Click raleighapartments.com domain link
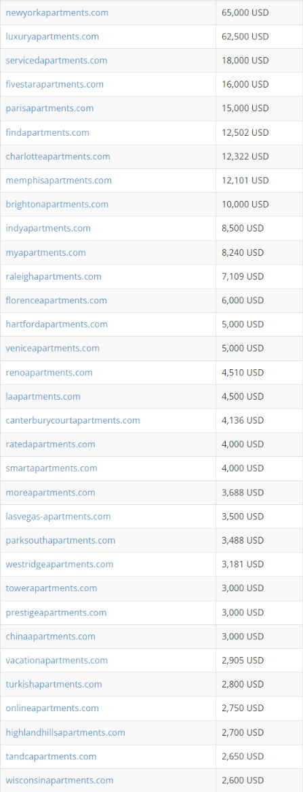Viewport: 303px width, 792px height. (x=54, y=276)
